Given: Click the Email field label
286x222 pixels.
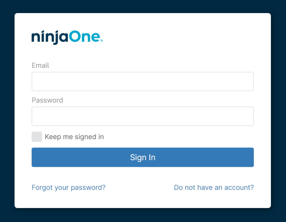Looking at the screenshot, I should pos(40,66).
